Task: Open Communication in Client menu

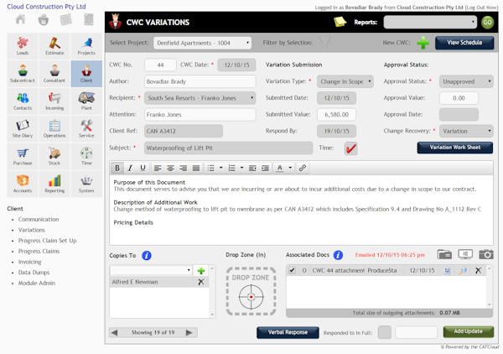Action: [39, 219]
